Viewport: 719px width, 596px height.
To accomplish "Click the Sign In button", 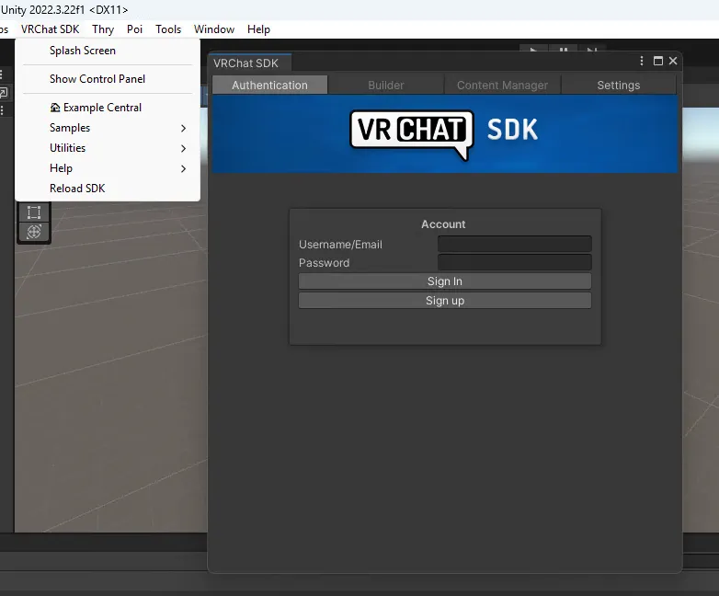I will [445, 281].
